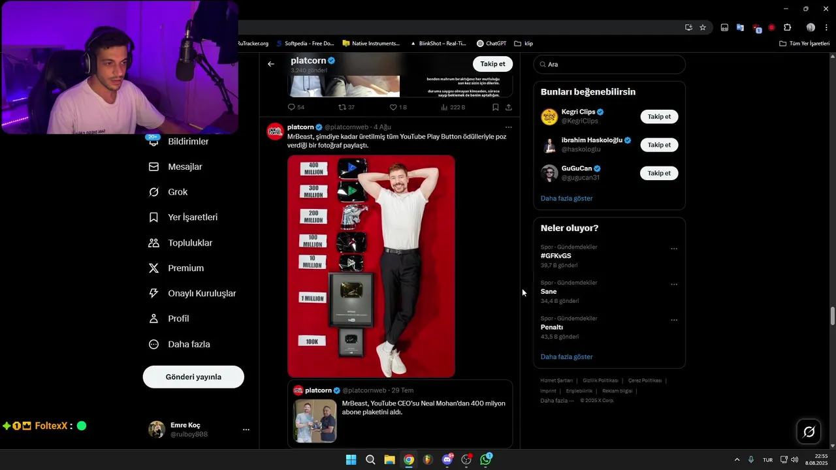Open the RuTracker.org bookmark
Viewport: 836px width, 470px height.
(x=253, y=43)
